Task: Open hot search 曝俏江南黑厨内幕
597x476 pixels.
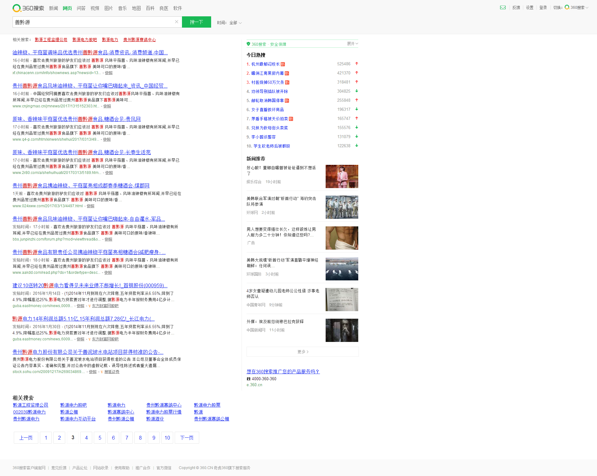Action: pos(267,73)
